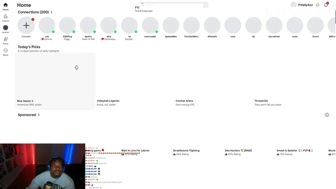The height and width of the screenshot is (189, 336).
Task: Open Streetbound: Fighting game
Action: tap(186, 150)
